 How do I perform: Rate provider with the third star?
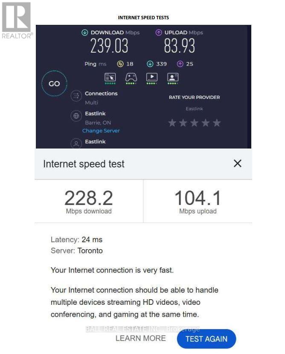coord(195,123)
